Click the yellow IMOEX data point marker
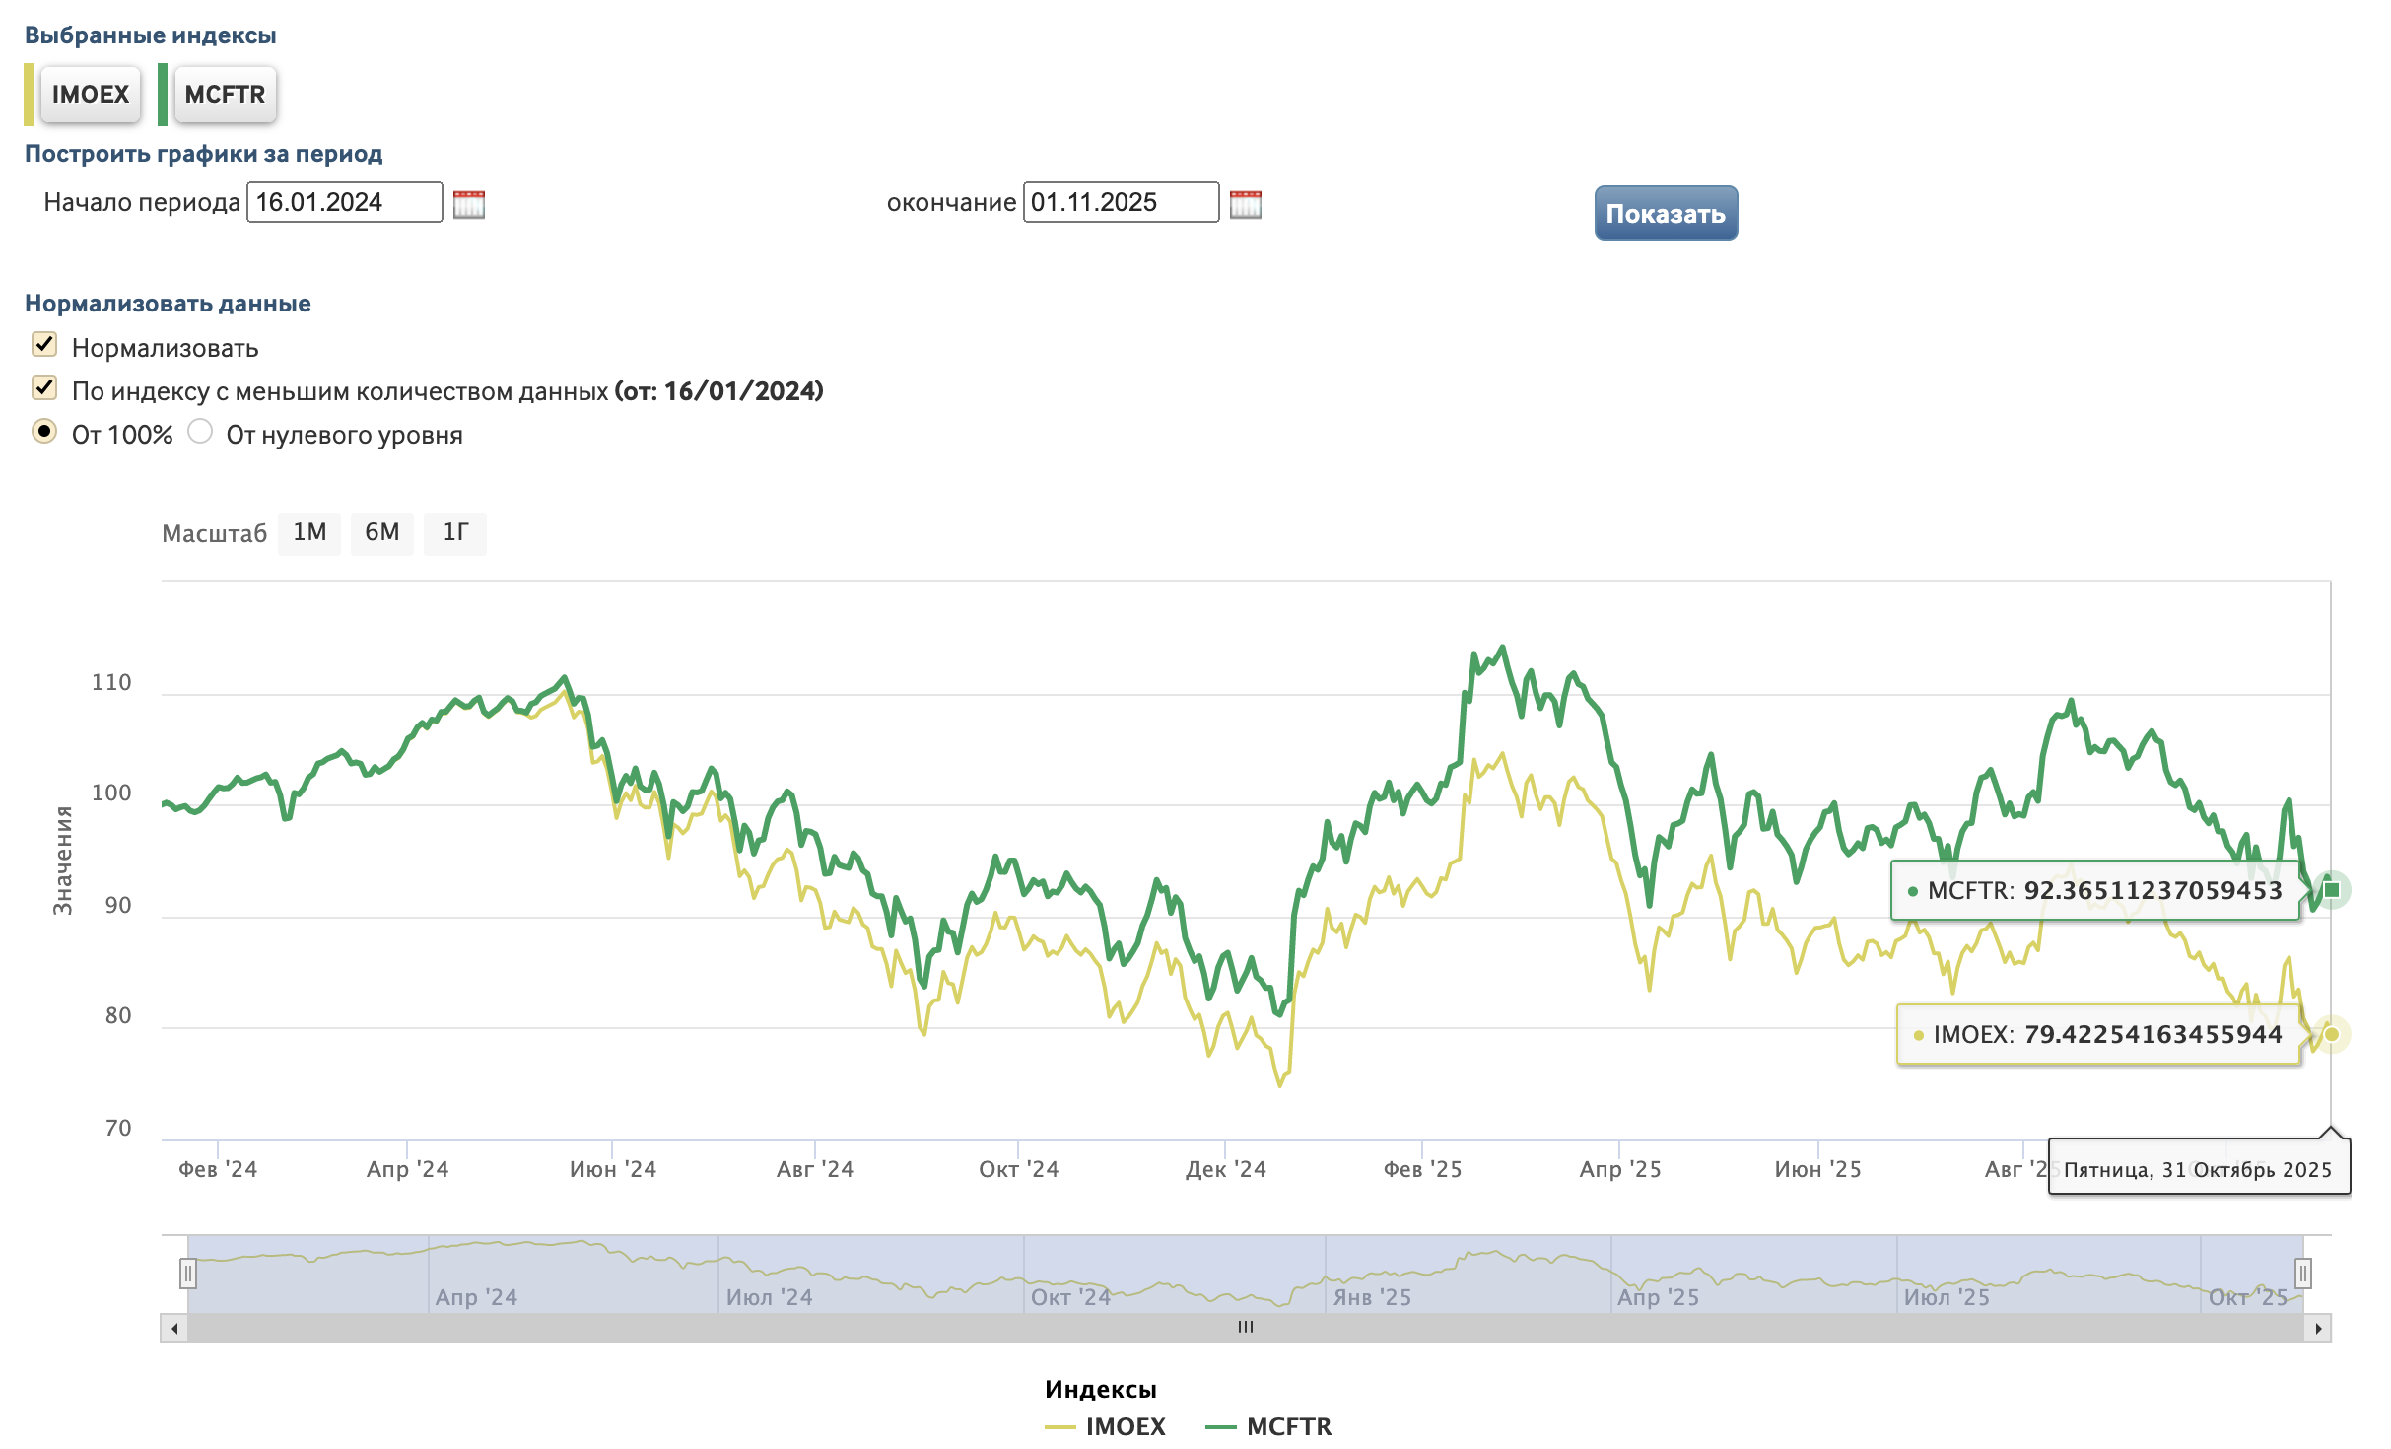The width and height of the screenshot is (2391, 1449). click(x=2331, y=1034)
